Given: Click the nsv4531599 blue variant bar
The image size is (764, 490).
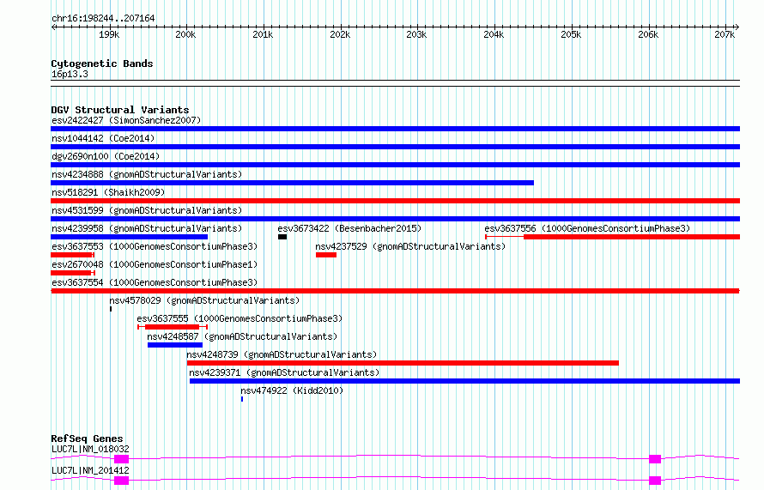Looking at the screenshot, I should [395, 219].
